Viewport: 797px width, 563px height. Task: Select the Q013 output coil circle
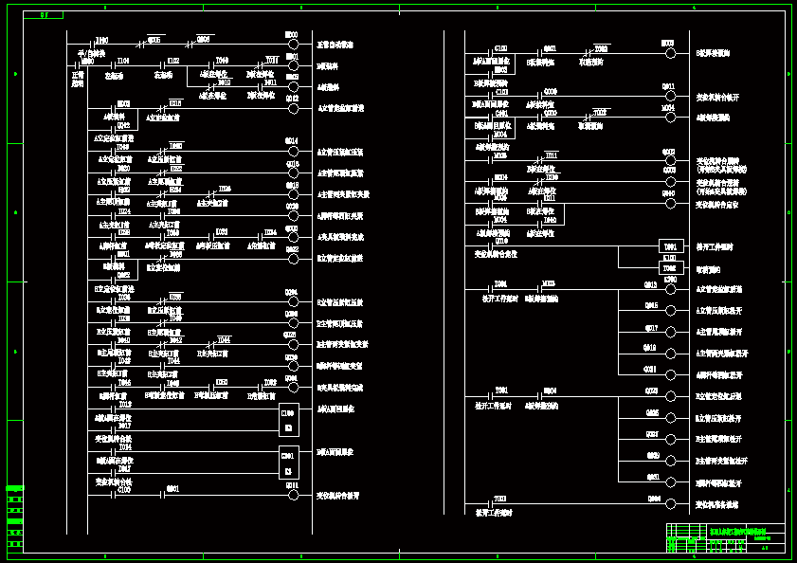(x=670, y=290)
